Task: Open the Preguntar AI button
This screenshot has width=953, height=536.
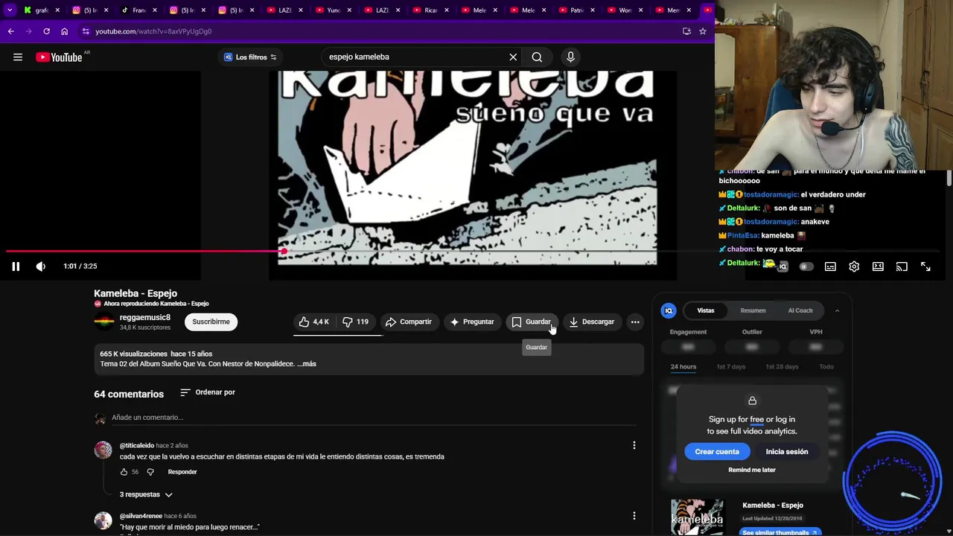Action: [x=472, y=322]
